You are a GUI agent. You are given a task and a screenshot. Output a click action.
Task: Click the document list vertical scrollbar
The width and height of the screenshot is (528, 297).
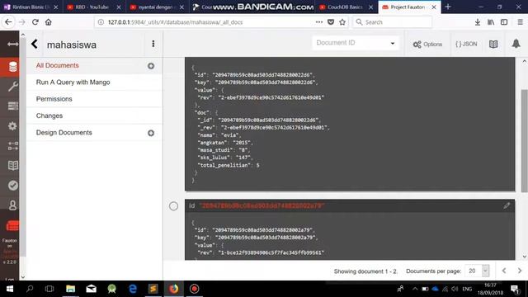coord(525,141)
